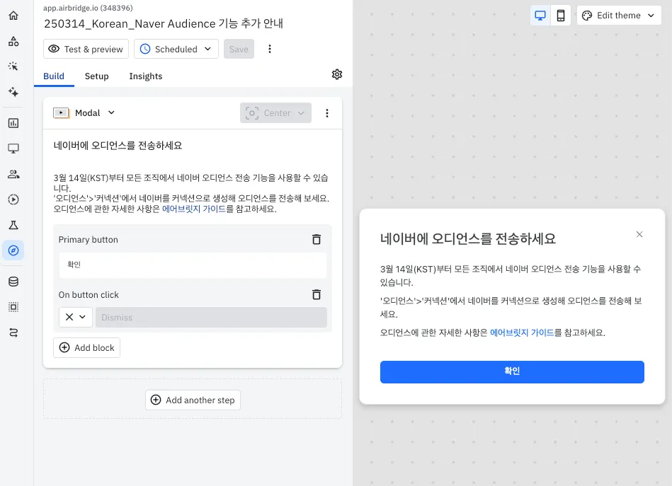Viewport: 672px width, 486px height.
Task: Open the Center position dropdown
Action: pyautogui.click(x=275, y=113)
